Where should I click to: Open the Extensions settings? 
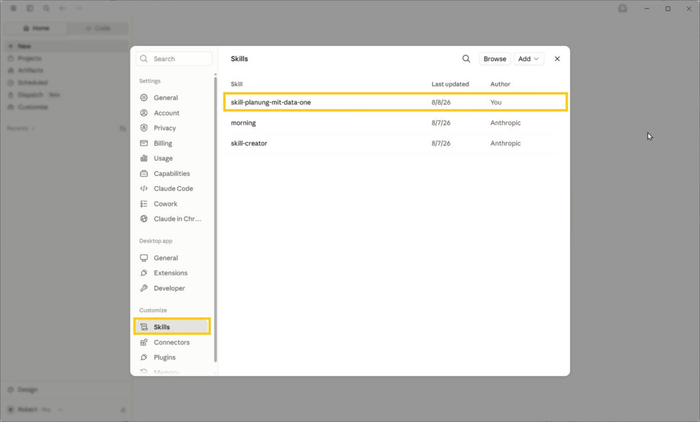click(172, 273)
